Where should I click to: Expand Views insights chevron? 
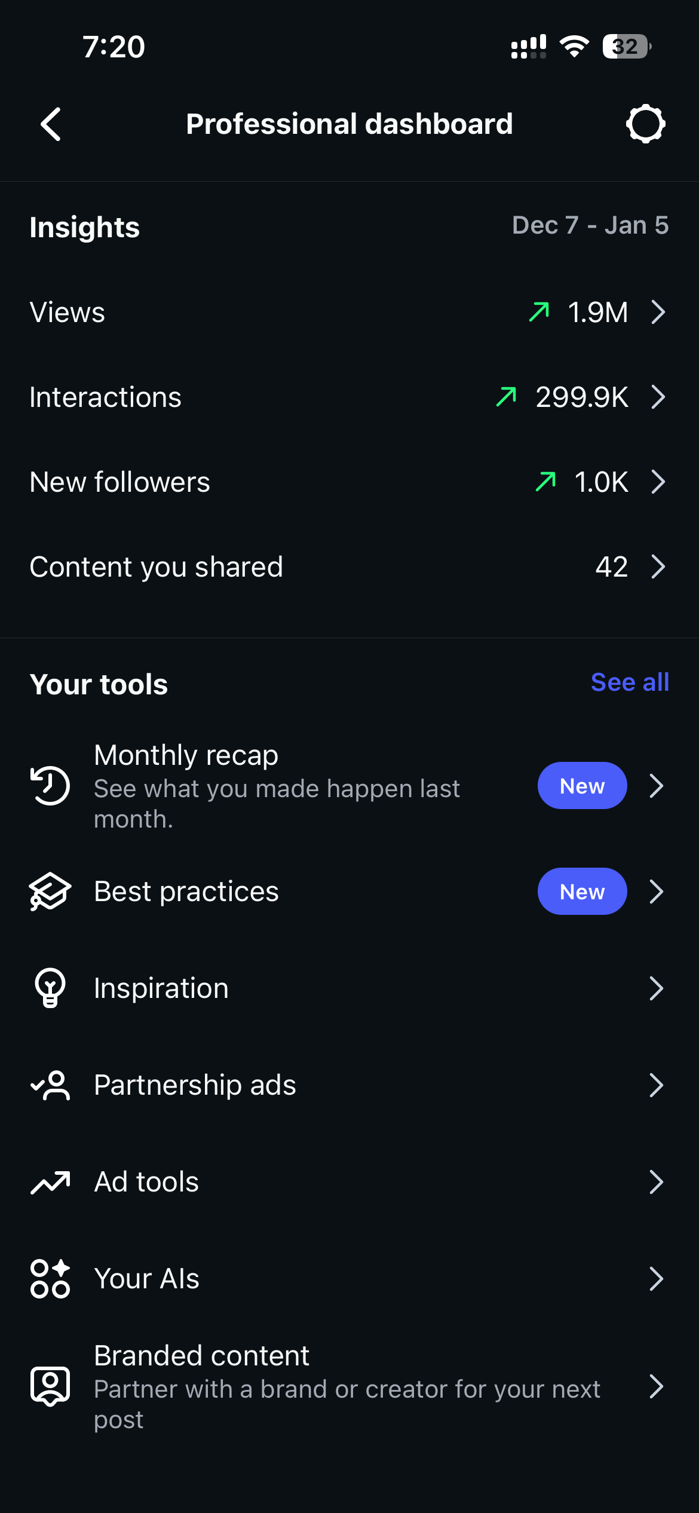click(x=658, y=312)
